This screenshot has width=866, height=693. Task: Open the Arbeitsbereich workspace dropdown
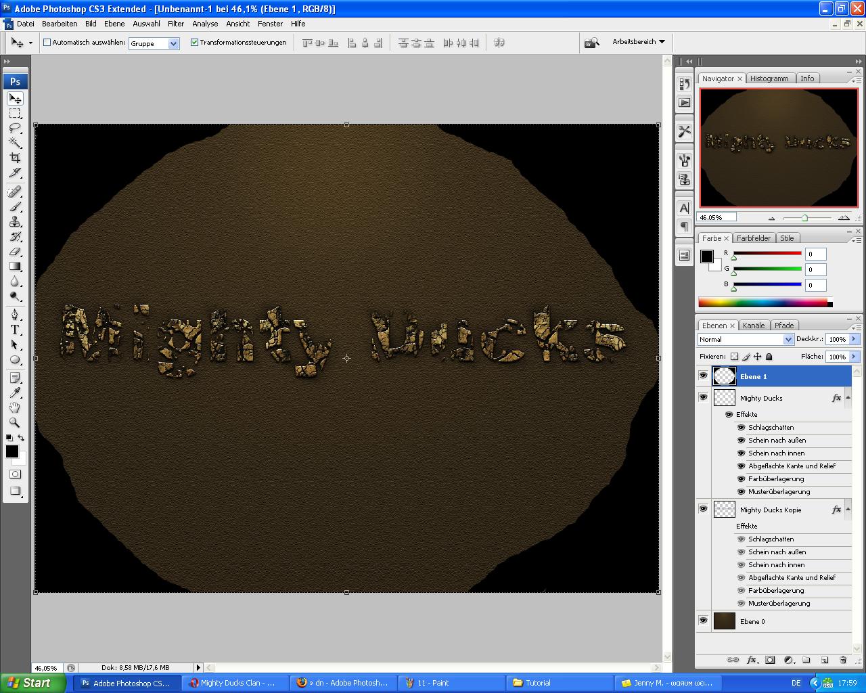click(638, 42)
